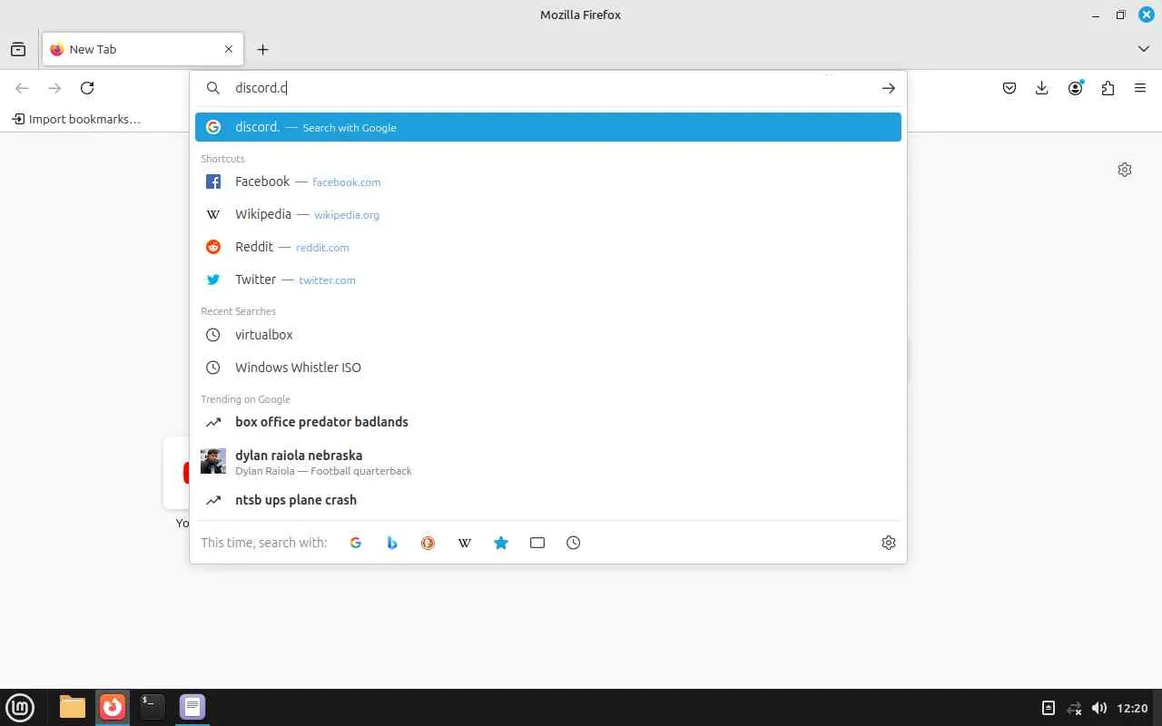Go forward with the forward arrow
The image size is (1162, 726).
54,88
